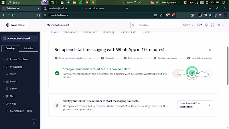Screen dimensions: 229x129
Task: Open Brave Wallet icon in toolbar
Action: (x=205, y=15)
